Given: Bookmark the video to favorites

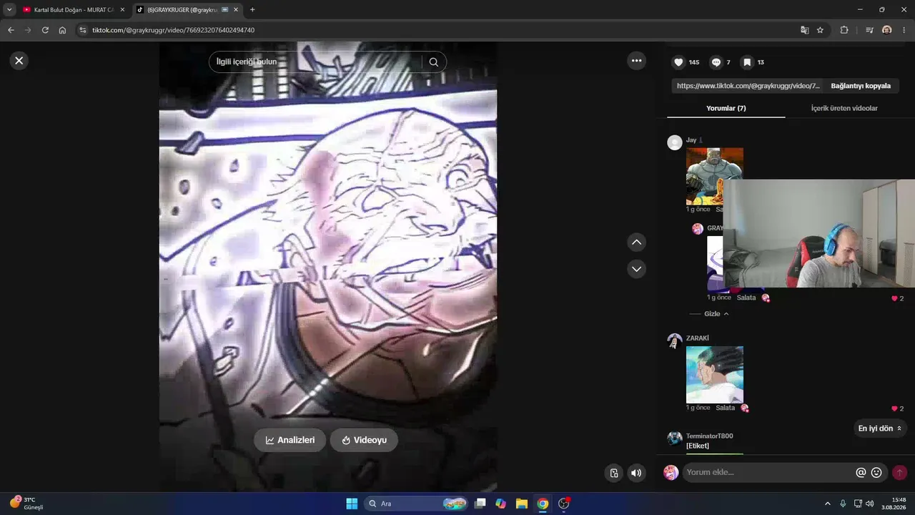Looking at the screenshot, I should coord(747,62).
